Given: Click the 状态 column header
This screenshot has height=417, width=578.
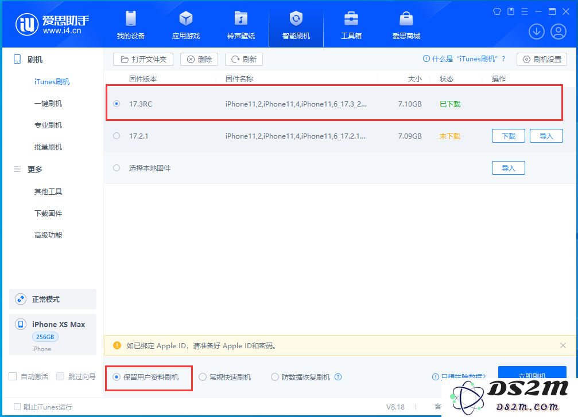Looking at the screenshot, I should (447, 78).
